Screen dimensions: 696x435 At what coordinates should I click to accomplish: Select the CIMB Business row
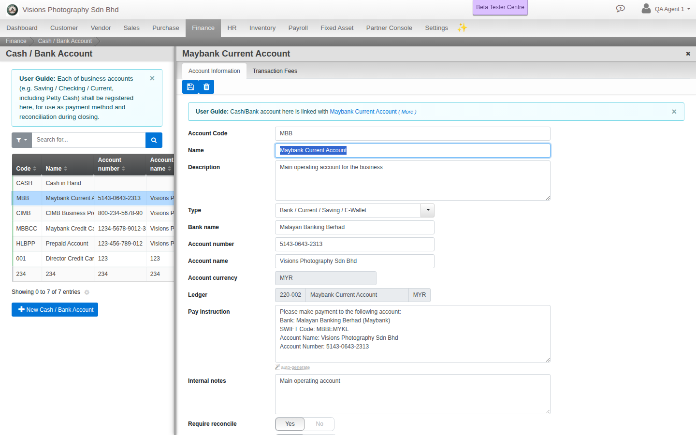pos(93,213)
